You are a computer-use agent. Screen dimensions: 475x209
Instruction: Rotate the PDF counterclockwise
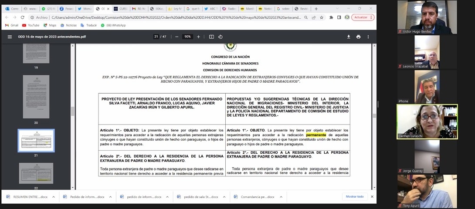[x=220, y=37]
